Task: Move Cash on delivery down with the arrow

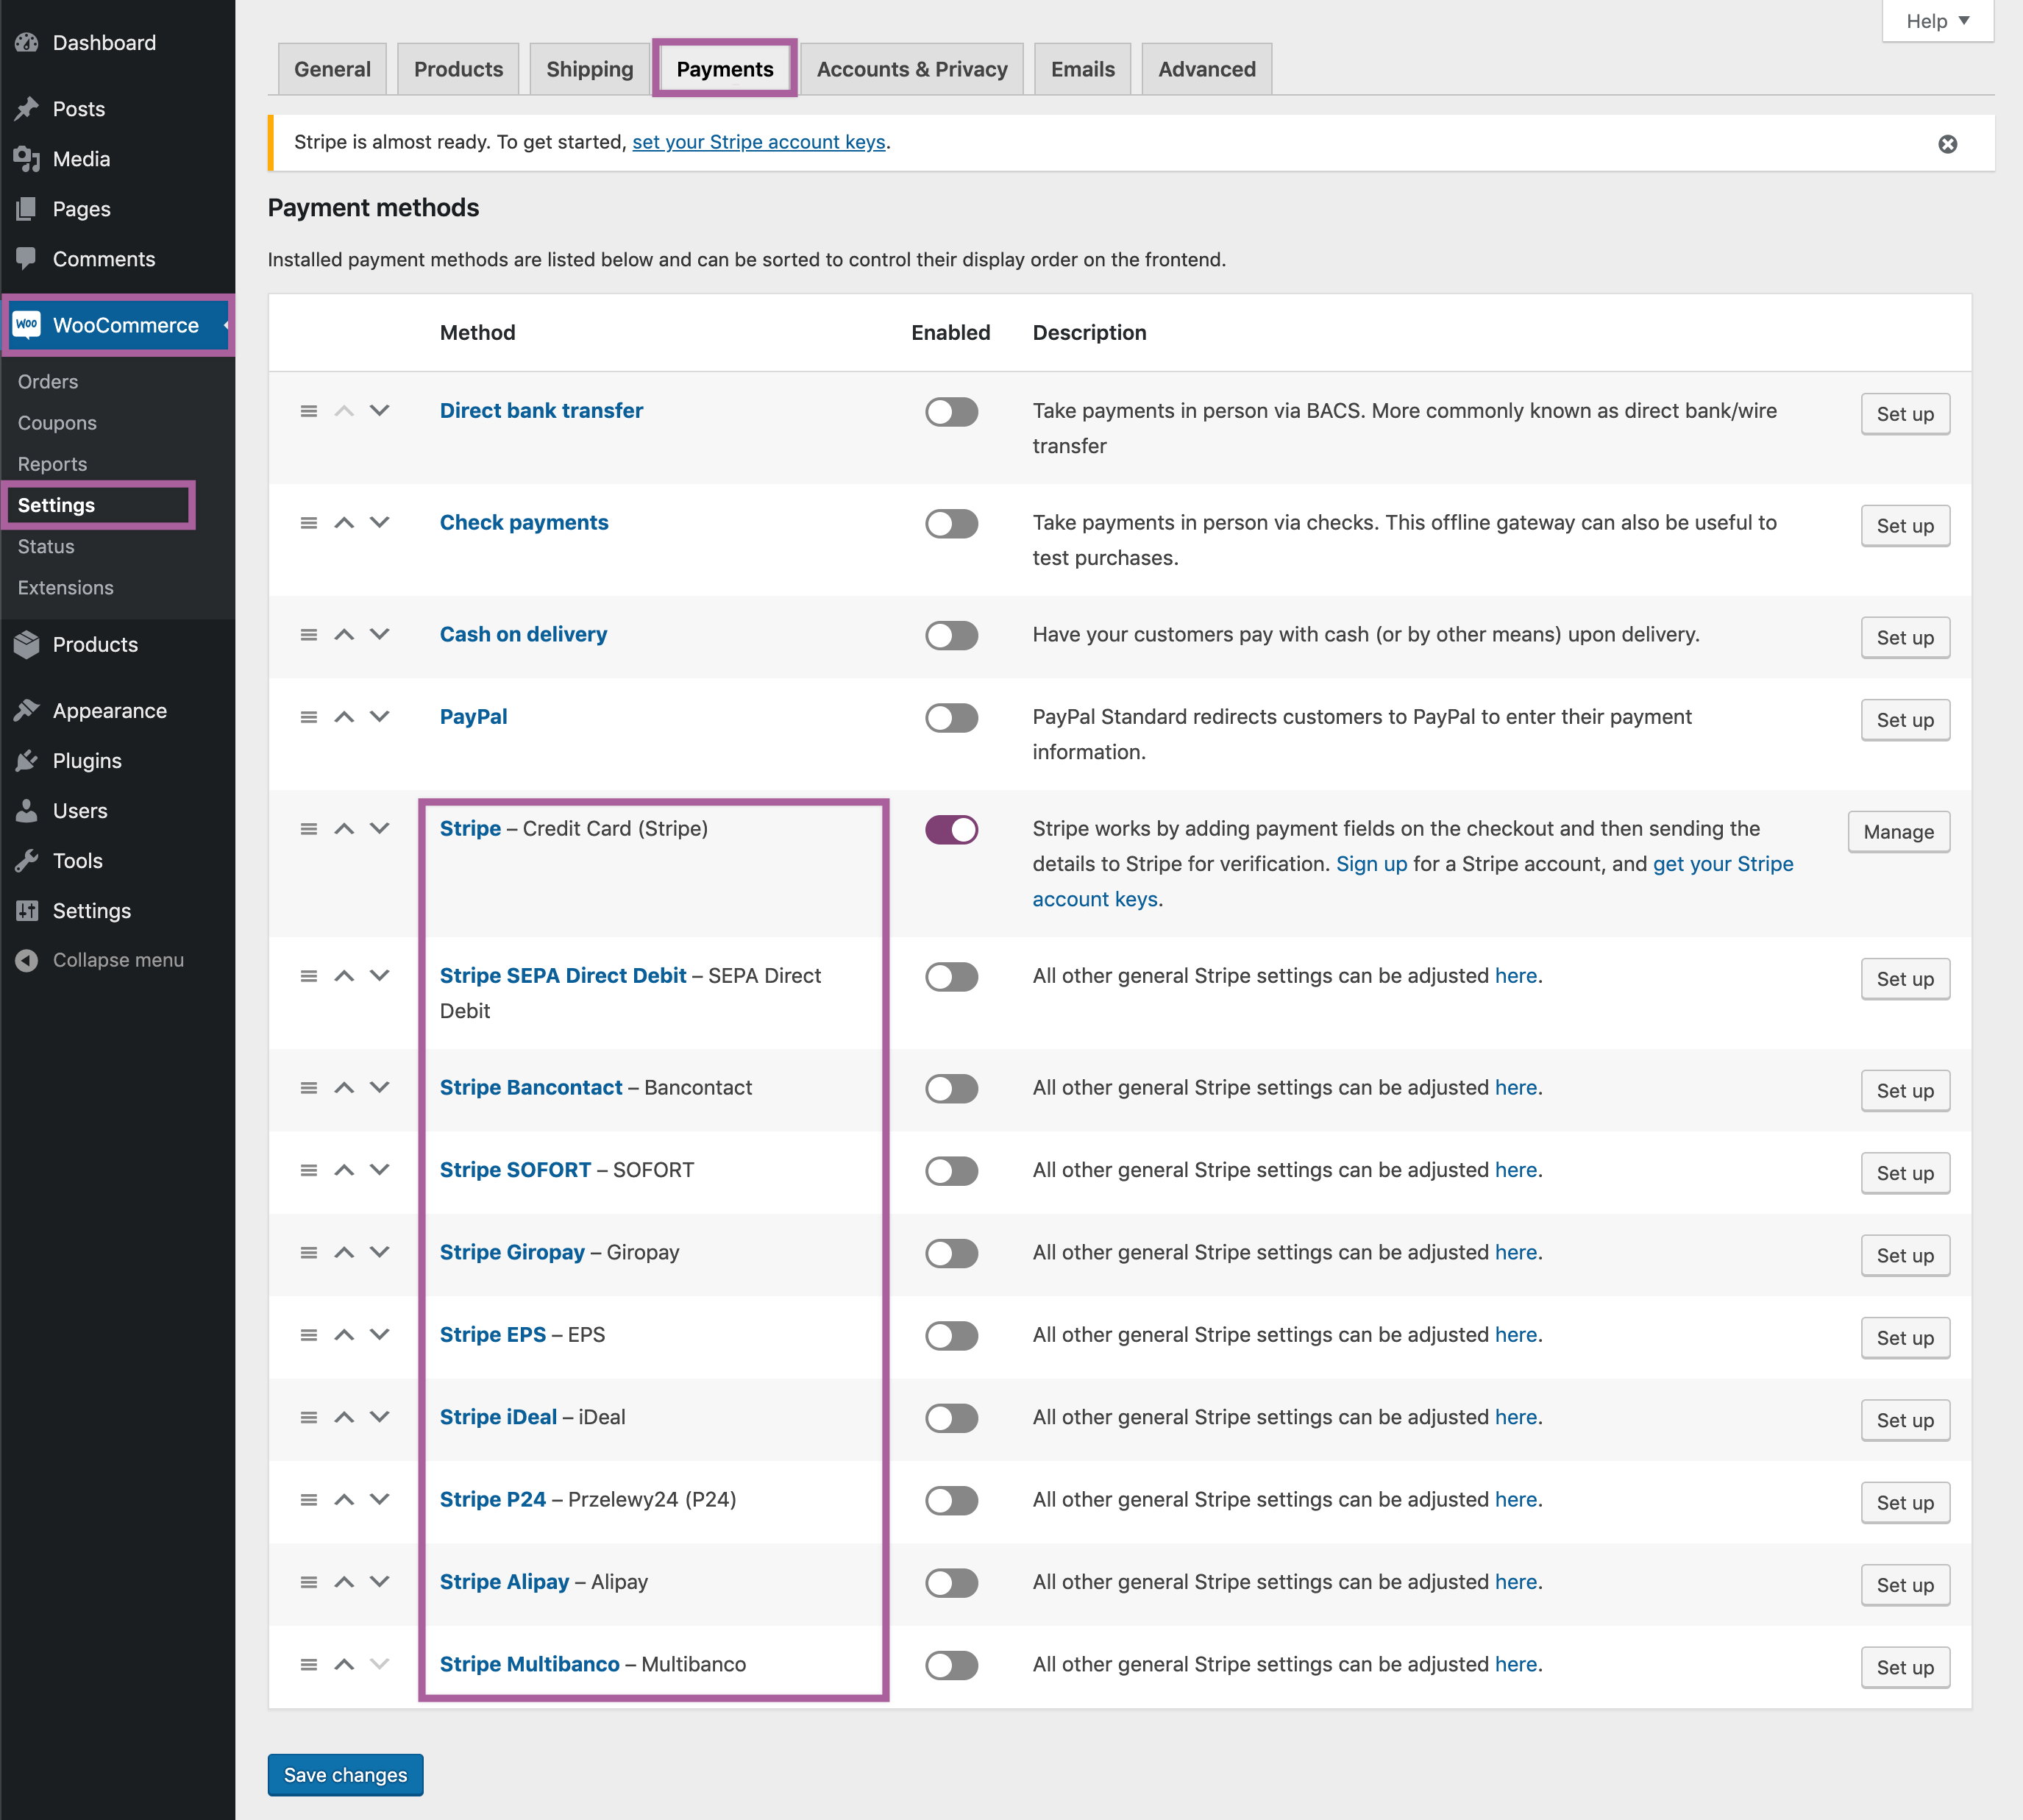Action: [x=379, y=635]
